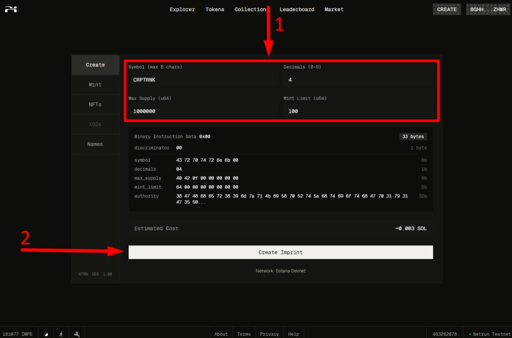Click the authority hex bytes value

point(292,199)
